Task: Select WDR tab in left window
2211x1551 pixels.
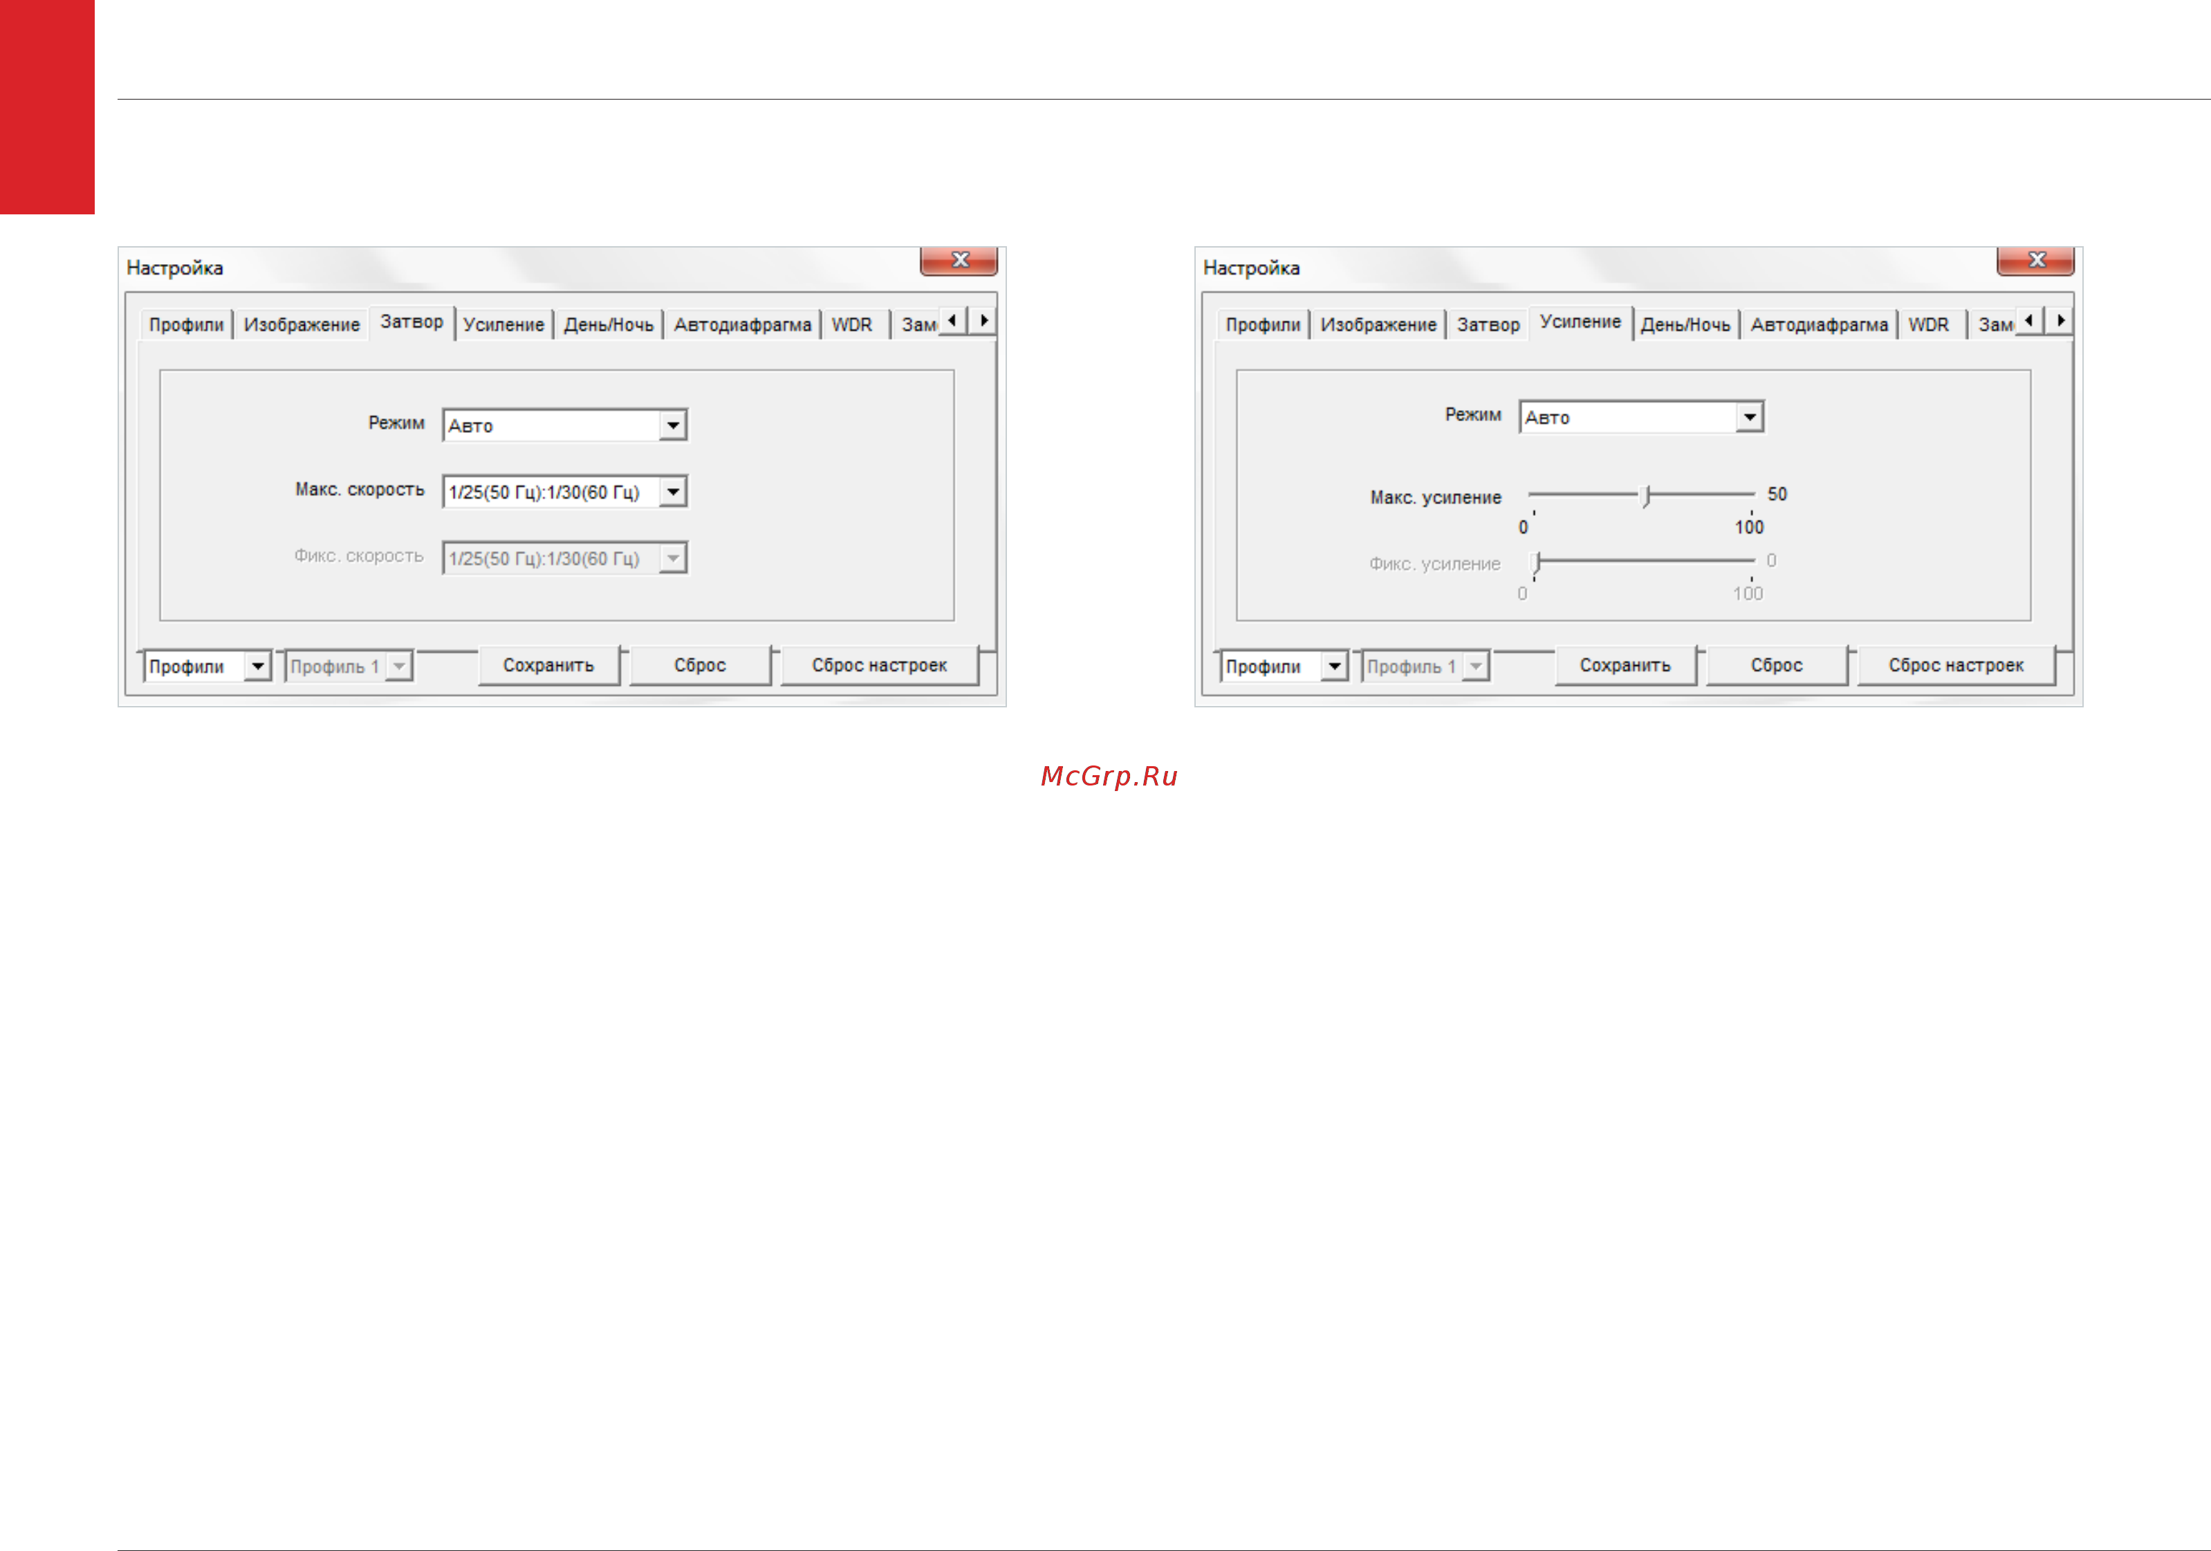Action: point(852,326)
